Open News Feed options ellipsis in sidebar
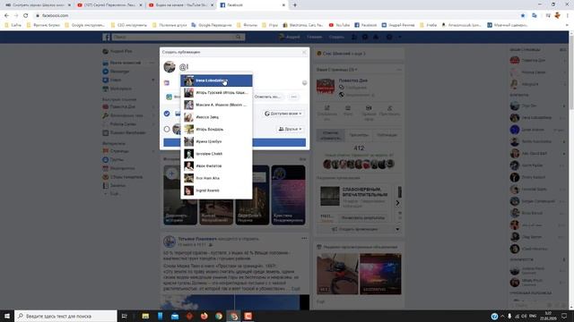The image size is (574, 322). coord(152,63)
